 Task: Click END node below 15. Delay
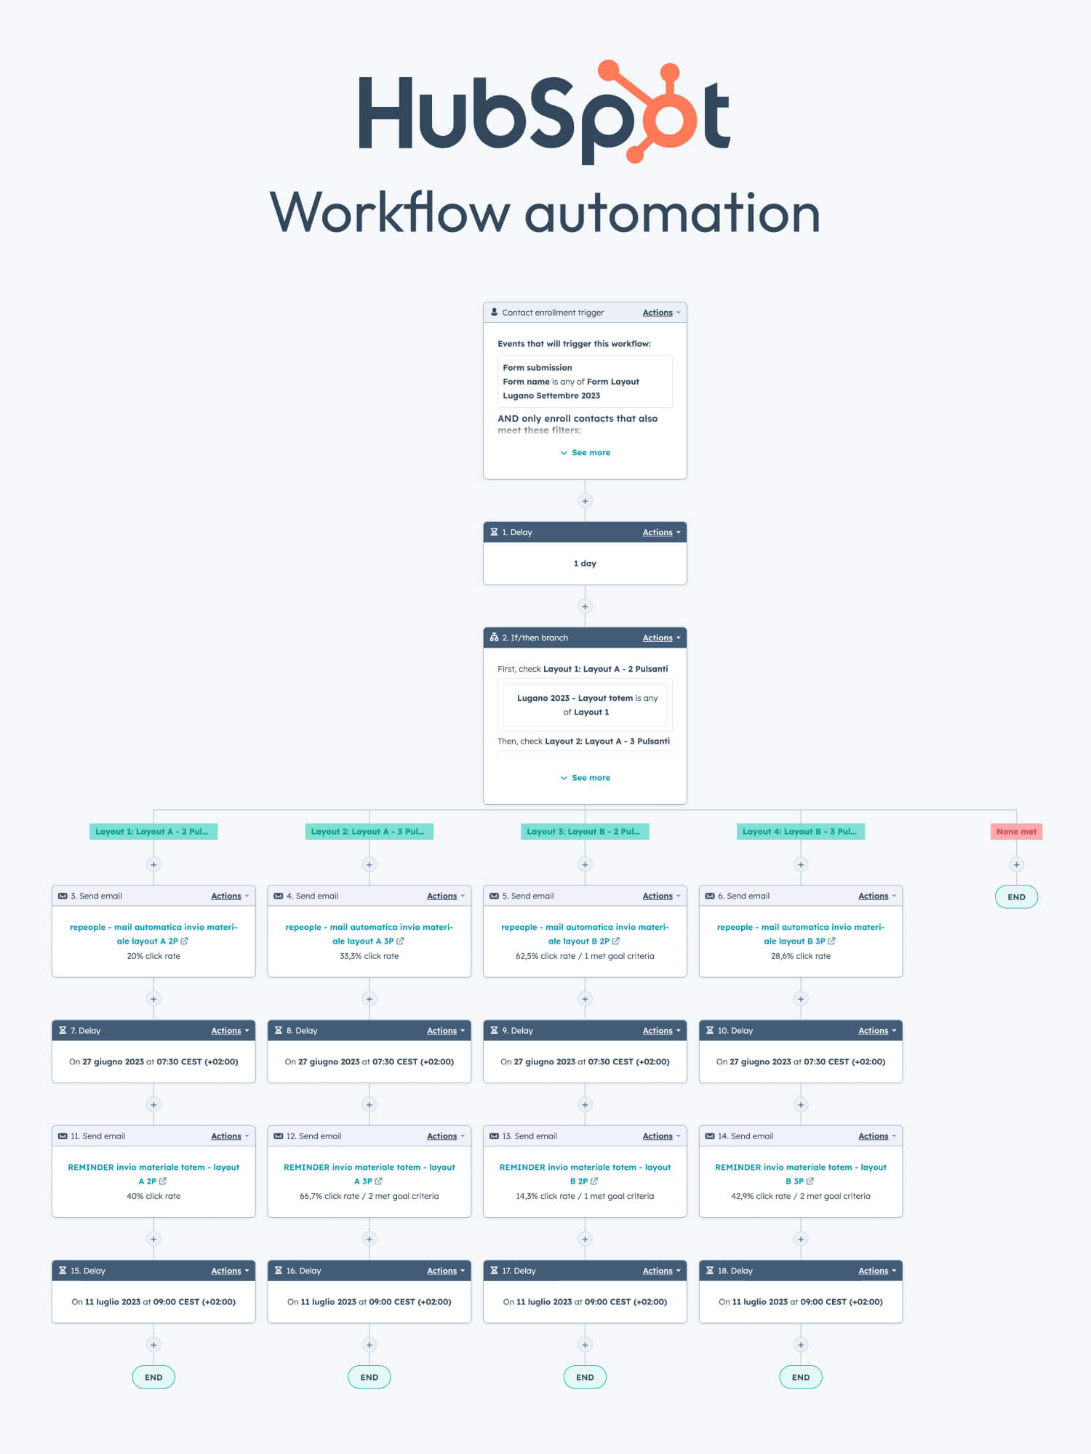[153, 1377]
